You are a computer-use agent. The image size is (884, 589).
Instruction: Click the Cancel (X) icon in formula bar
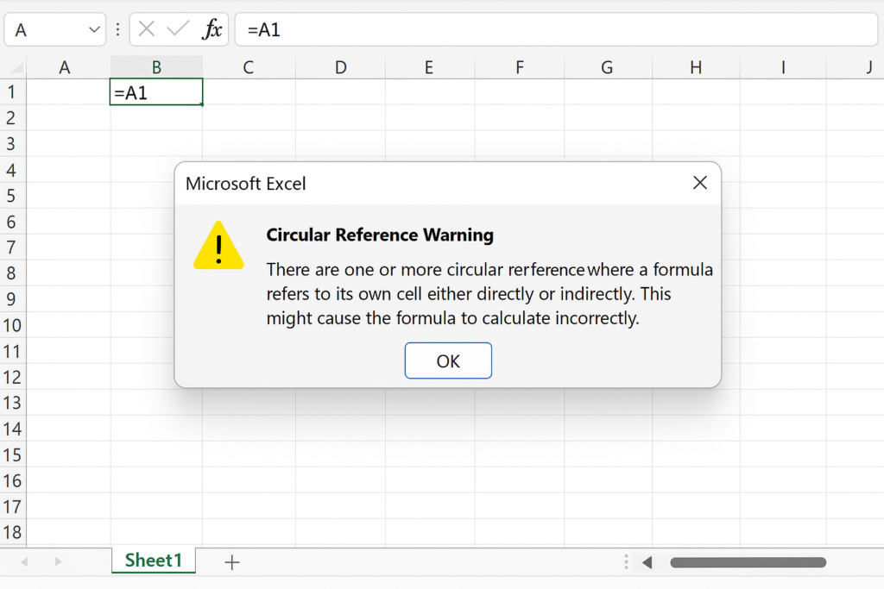(x=147, y=29)
